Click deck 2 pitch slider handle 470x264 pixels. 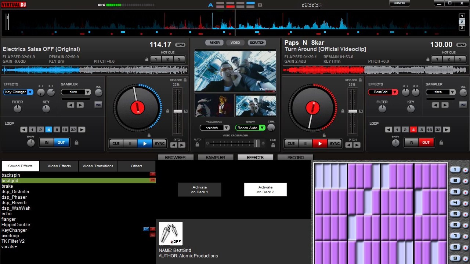tap(353, 111)
